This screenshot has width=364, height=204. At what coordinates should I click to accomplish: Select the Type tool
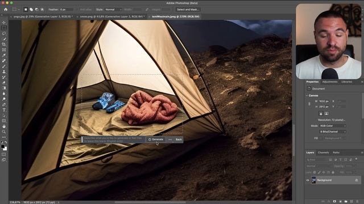(x=4, y=110)
